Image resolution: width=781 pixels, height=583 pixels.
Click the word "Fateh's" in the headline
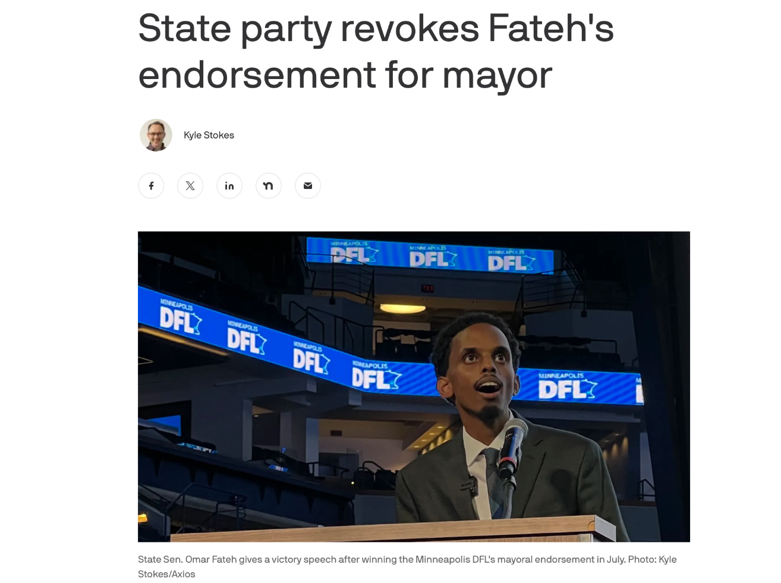pyautogui.click(x=550, y=28)
